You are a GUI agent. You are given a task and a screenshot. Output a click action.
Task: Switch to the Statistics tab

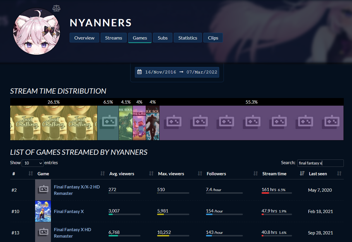pos(188,38)
